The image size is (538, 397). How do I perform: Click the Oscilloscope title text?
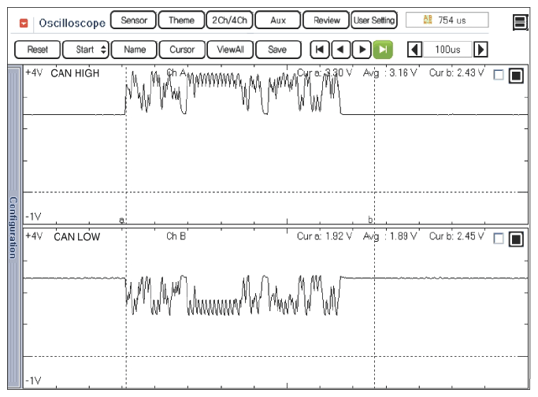click(x=72, y=23)
